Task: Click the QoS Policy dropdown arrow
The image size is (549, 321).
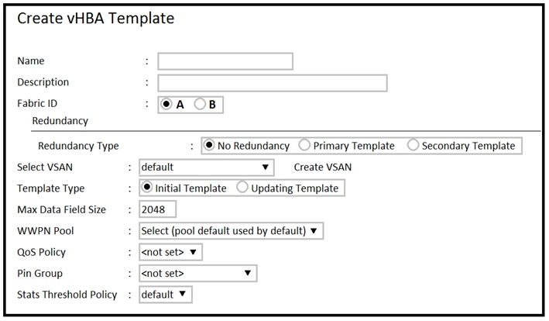Action: pyautogui.click(x=193, y=252)
